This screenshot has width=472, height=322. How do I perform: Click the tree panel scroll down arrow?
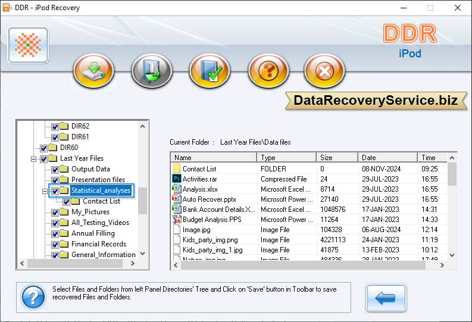coord(143,254)
